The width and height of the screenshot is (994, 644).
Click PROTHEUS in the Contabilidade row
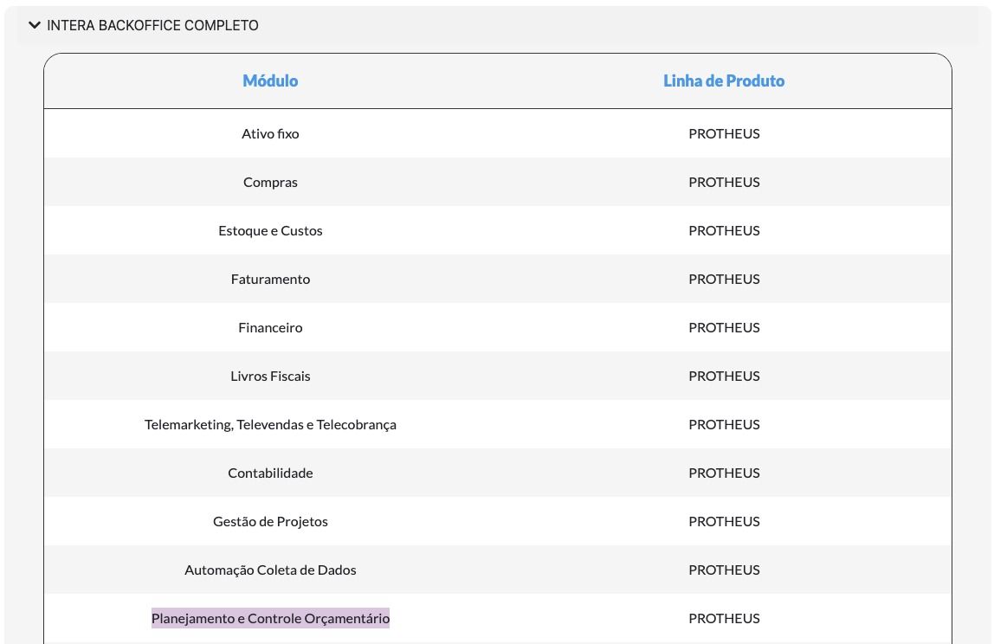coord(724,473)
